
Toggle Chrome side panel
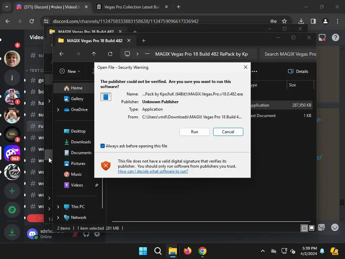click(313, 21)
